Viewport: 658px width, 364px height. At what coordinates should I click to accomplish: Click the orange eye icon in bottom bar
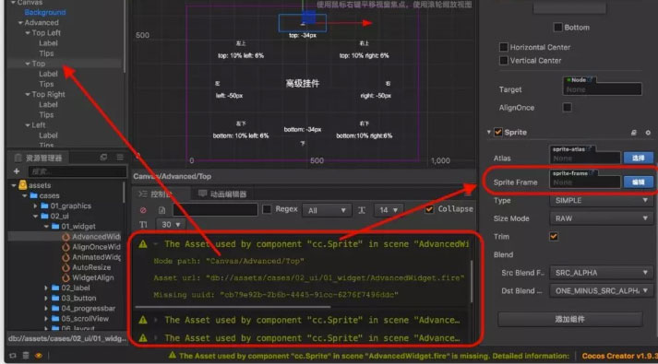pos(39,355)
